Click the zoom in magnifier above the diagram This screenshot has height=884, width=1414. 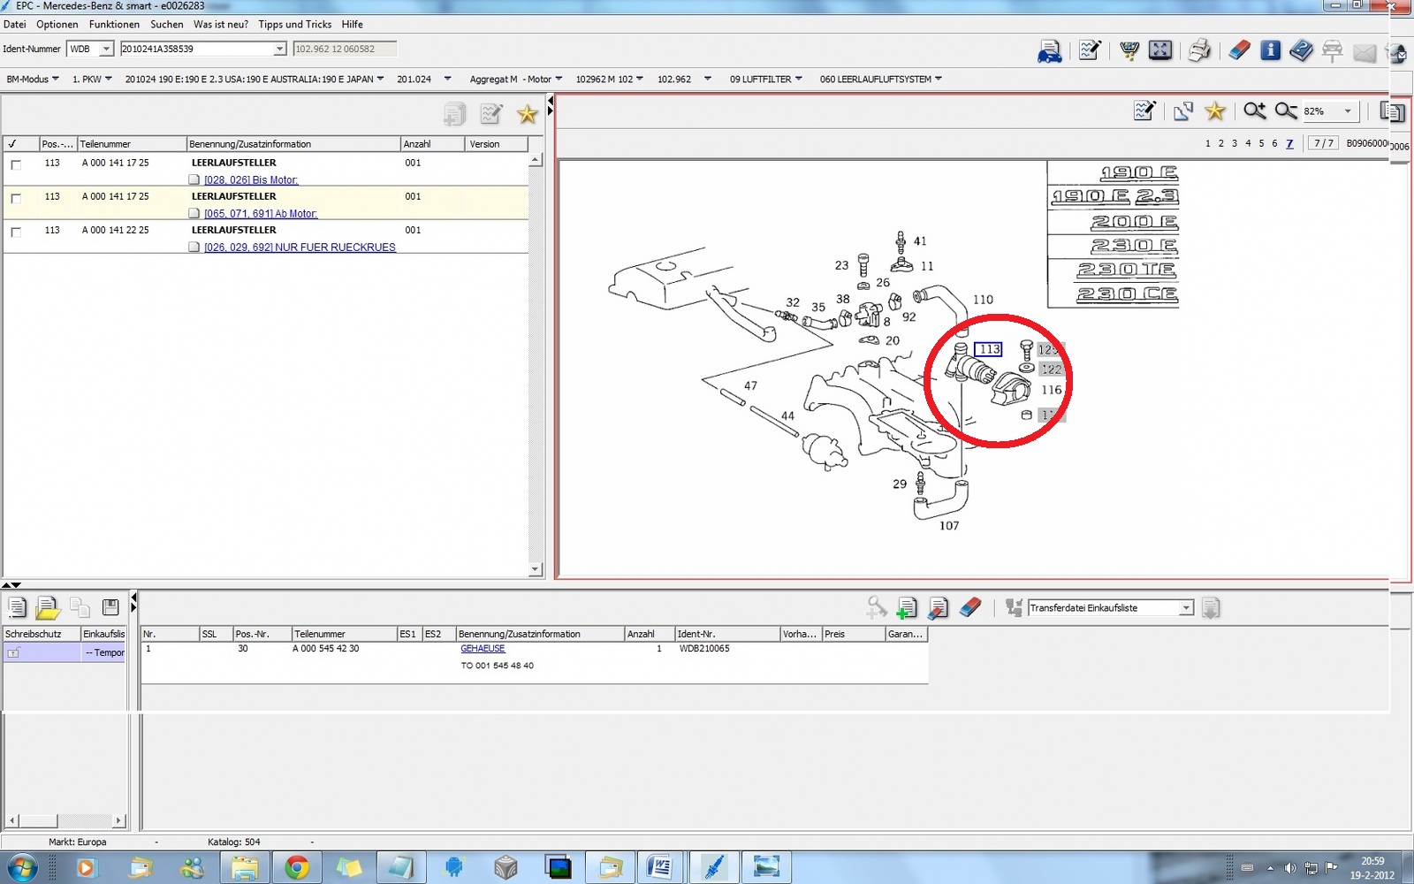pyautogui.click(x=1254, y=110)
